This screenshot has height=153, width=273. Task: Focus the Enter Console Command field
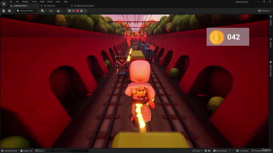(68, 151)
